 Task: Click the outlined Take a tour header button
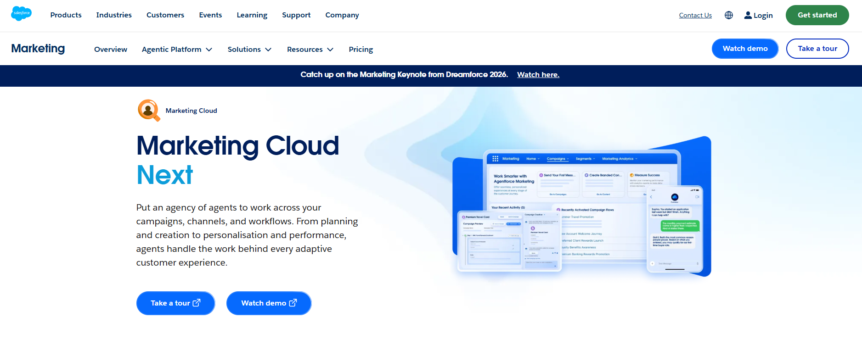tap(817, 49)
